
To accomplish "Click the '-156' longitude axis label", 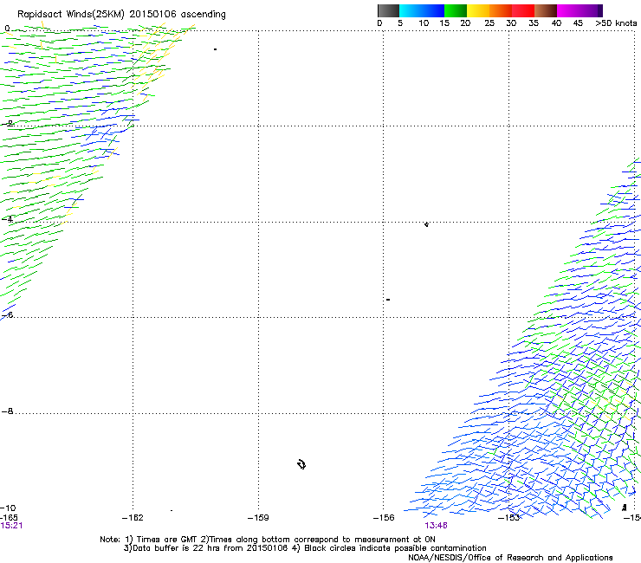I will [x=384, y=518].
